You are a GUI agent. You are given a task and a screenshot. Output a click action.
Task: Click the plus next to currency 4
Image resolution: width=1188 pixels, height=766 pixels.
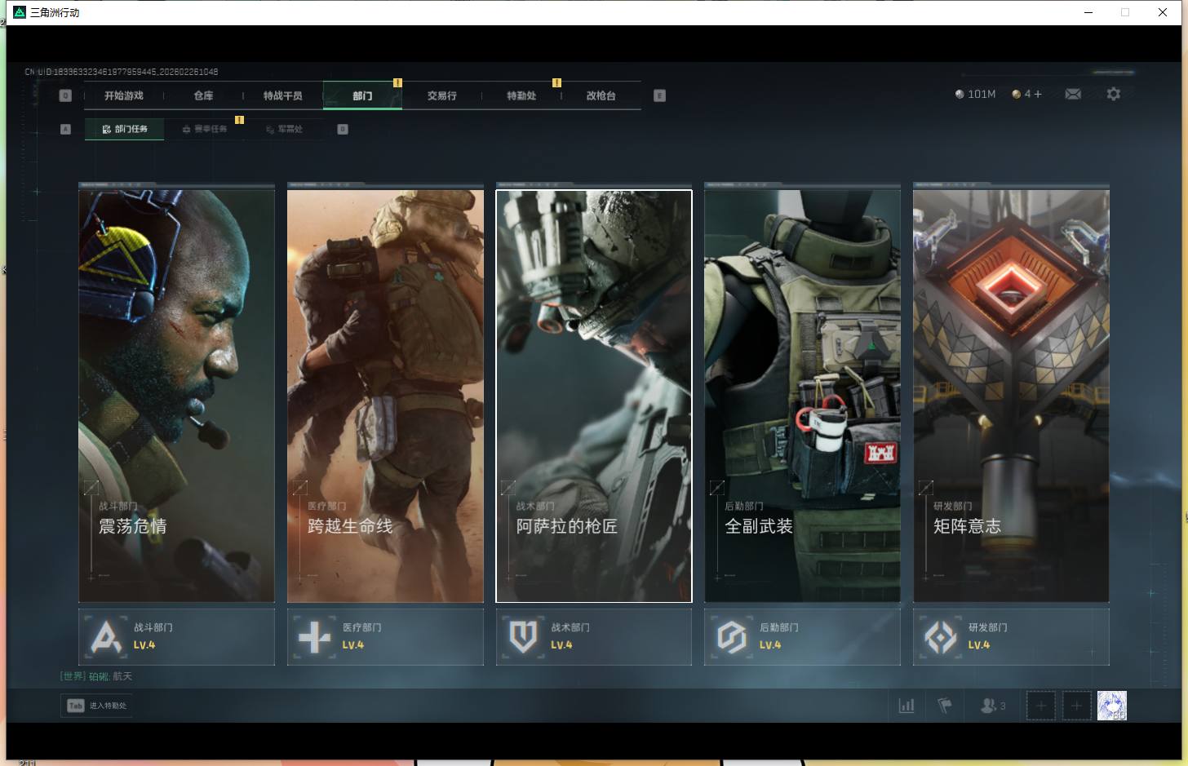click(x=1038, y=95)
